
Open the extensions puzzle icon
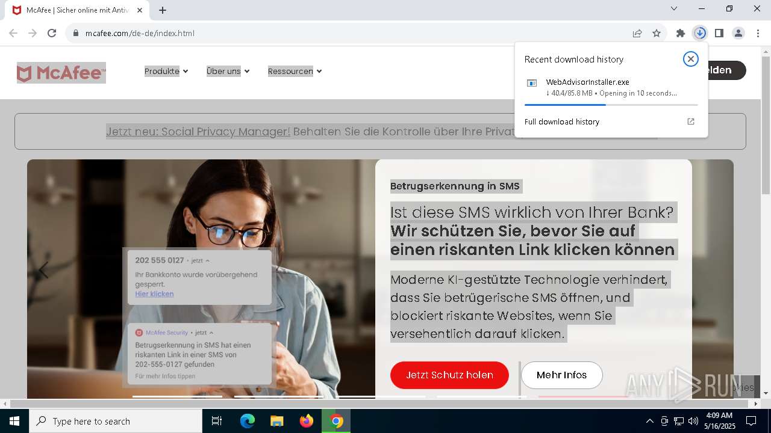[681, 33]
